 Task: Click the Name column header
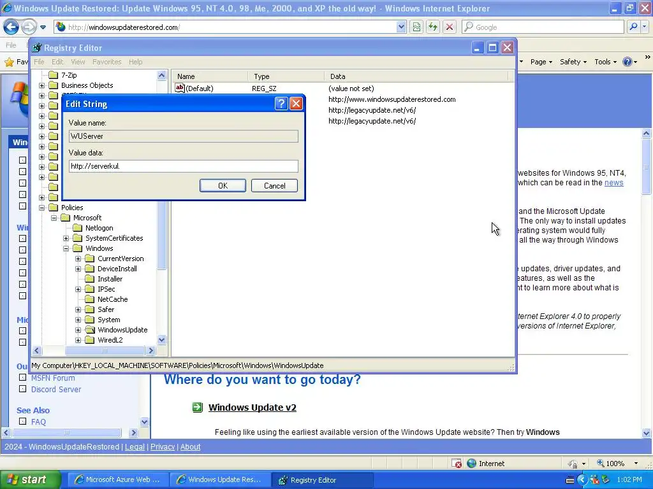coord(210,76)
